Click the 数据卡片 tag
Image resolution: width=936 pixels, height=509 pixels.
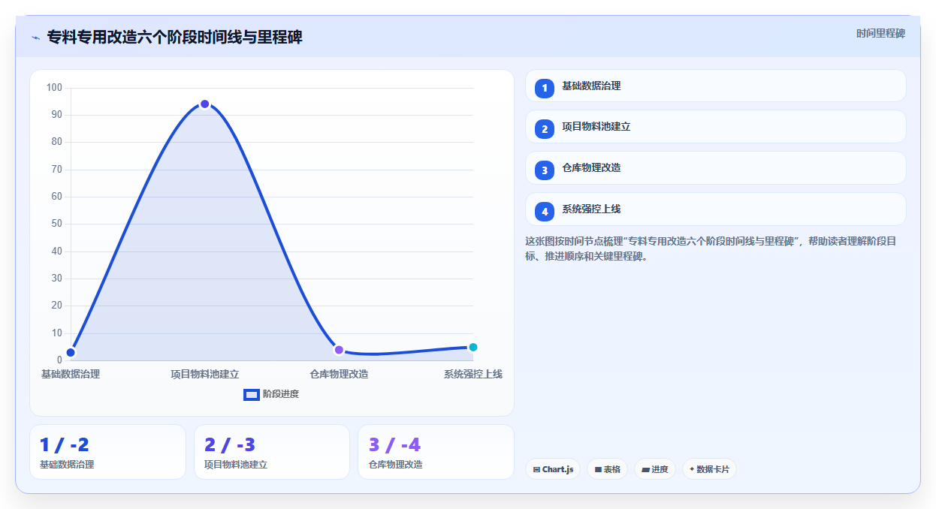(709, 469)
